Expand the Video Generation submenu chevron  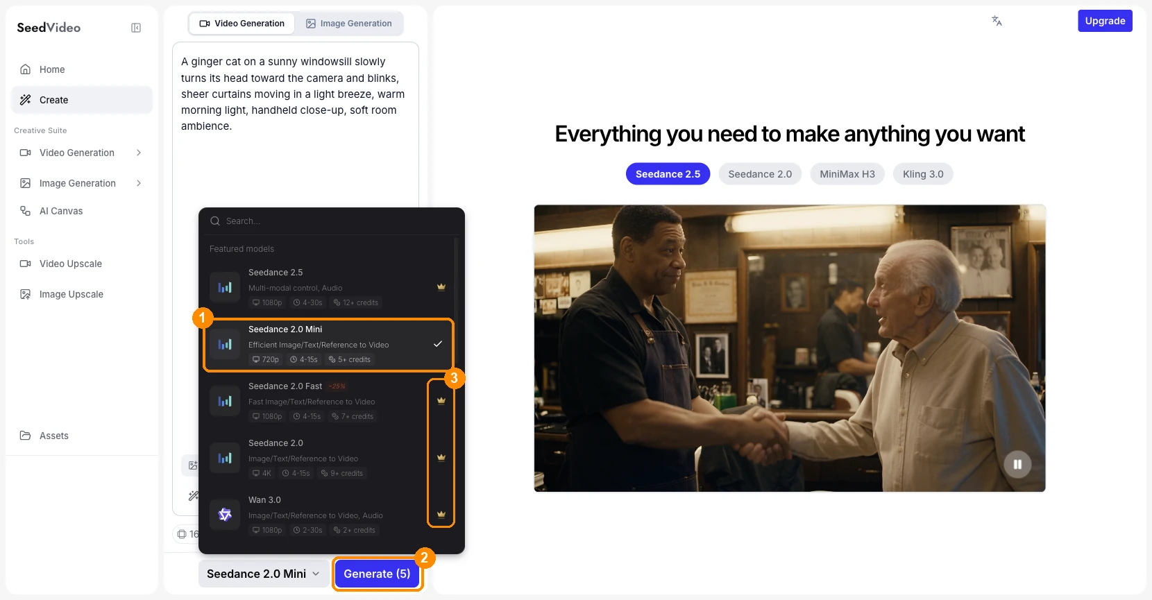pos(139,153)
